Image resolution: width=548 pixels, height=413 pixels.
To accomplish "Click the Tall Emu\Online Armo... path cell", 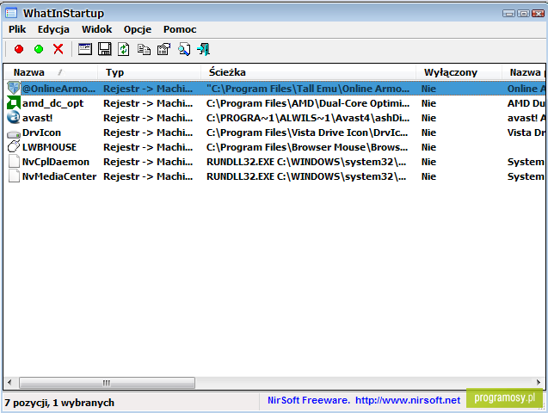I will pyautogui.click(x=308, y=89).
